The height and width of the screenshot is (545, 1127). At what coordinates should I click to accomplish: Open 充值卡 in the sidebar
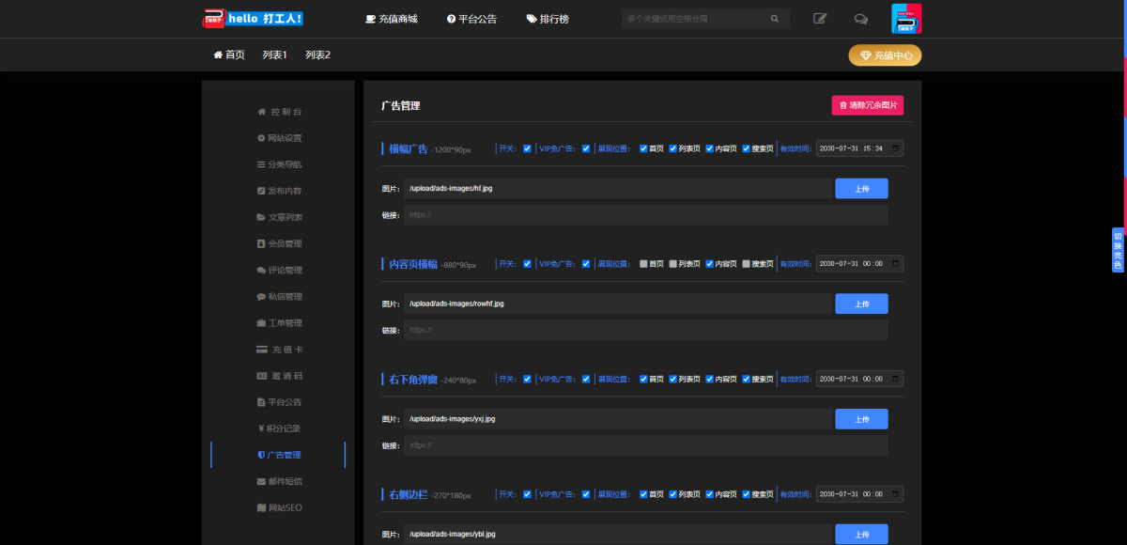tap(280, 350)
